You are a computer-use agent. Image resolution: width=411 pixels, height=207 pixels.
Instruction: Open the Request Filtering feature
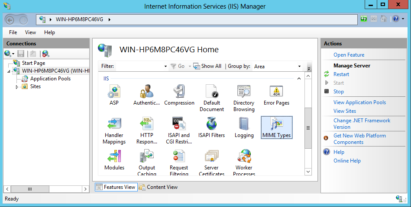pyautogui.click(x=179, y=162)
